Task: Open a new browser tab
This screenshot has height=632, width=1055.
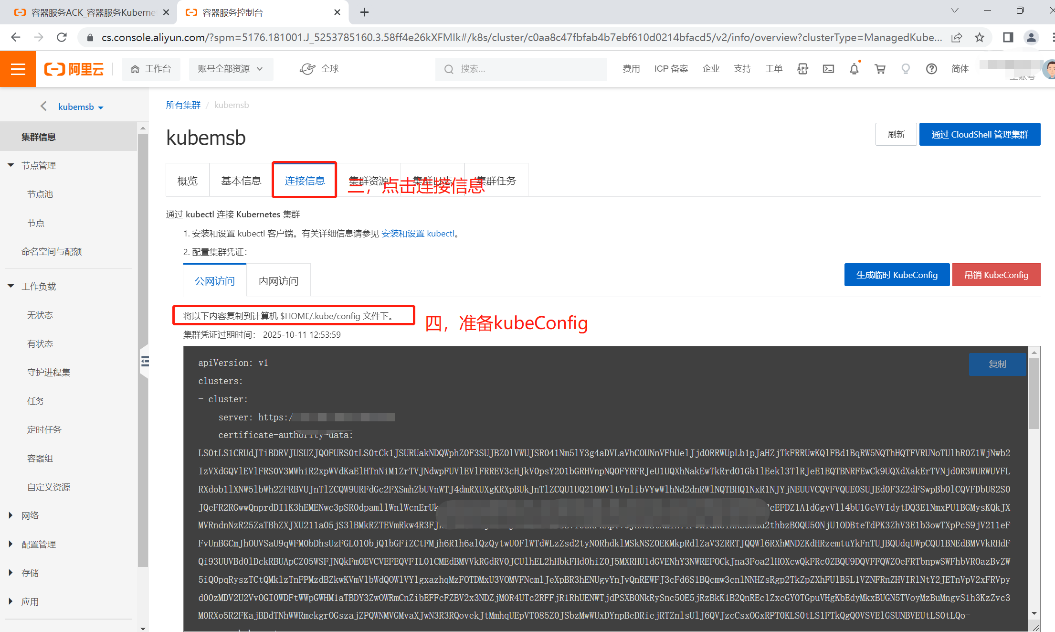Action: [x=364, y=12]
